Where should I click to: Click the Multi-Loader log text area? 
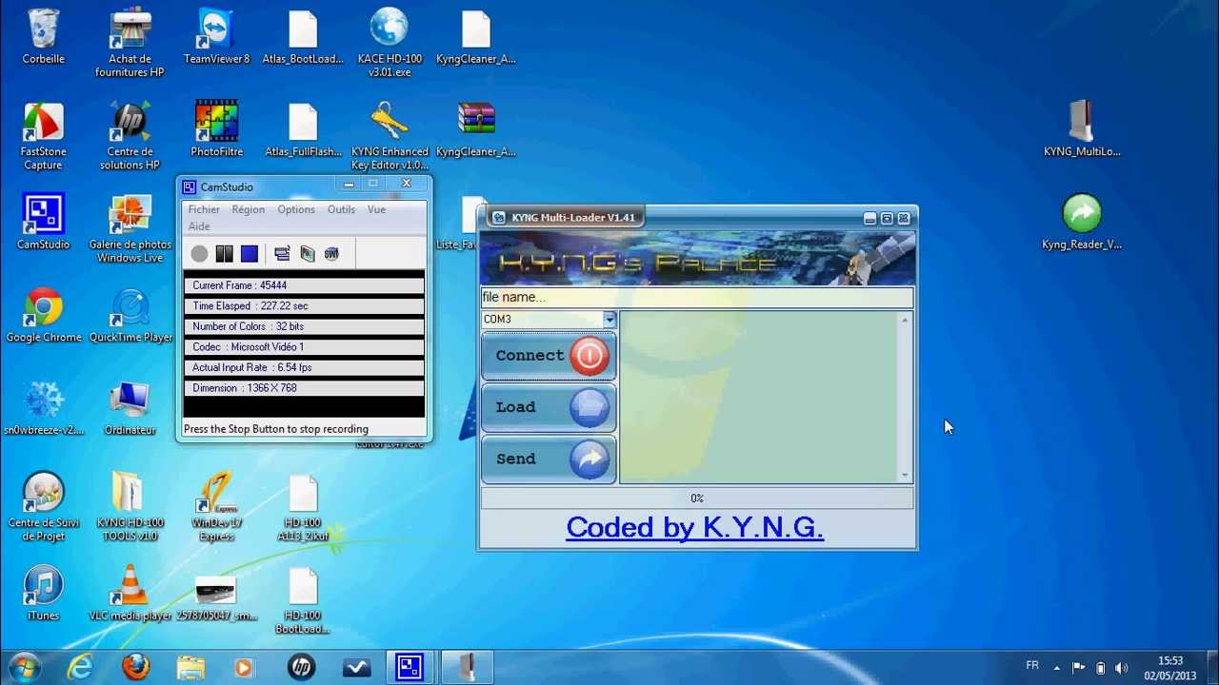point(759,398)
